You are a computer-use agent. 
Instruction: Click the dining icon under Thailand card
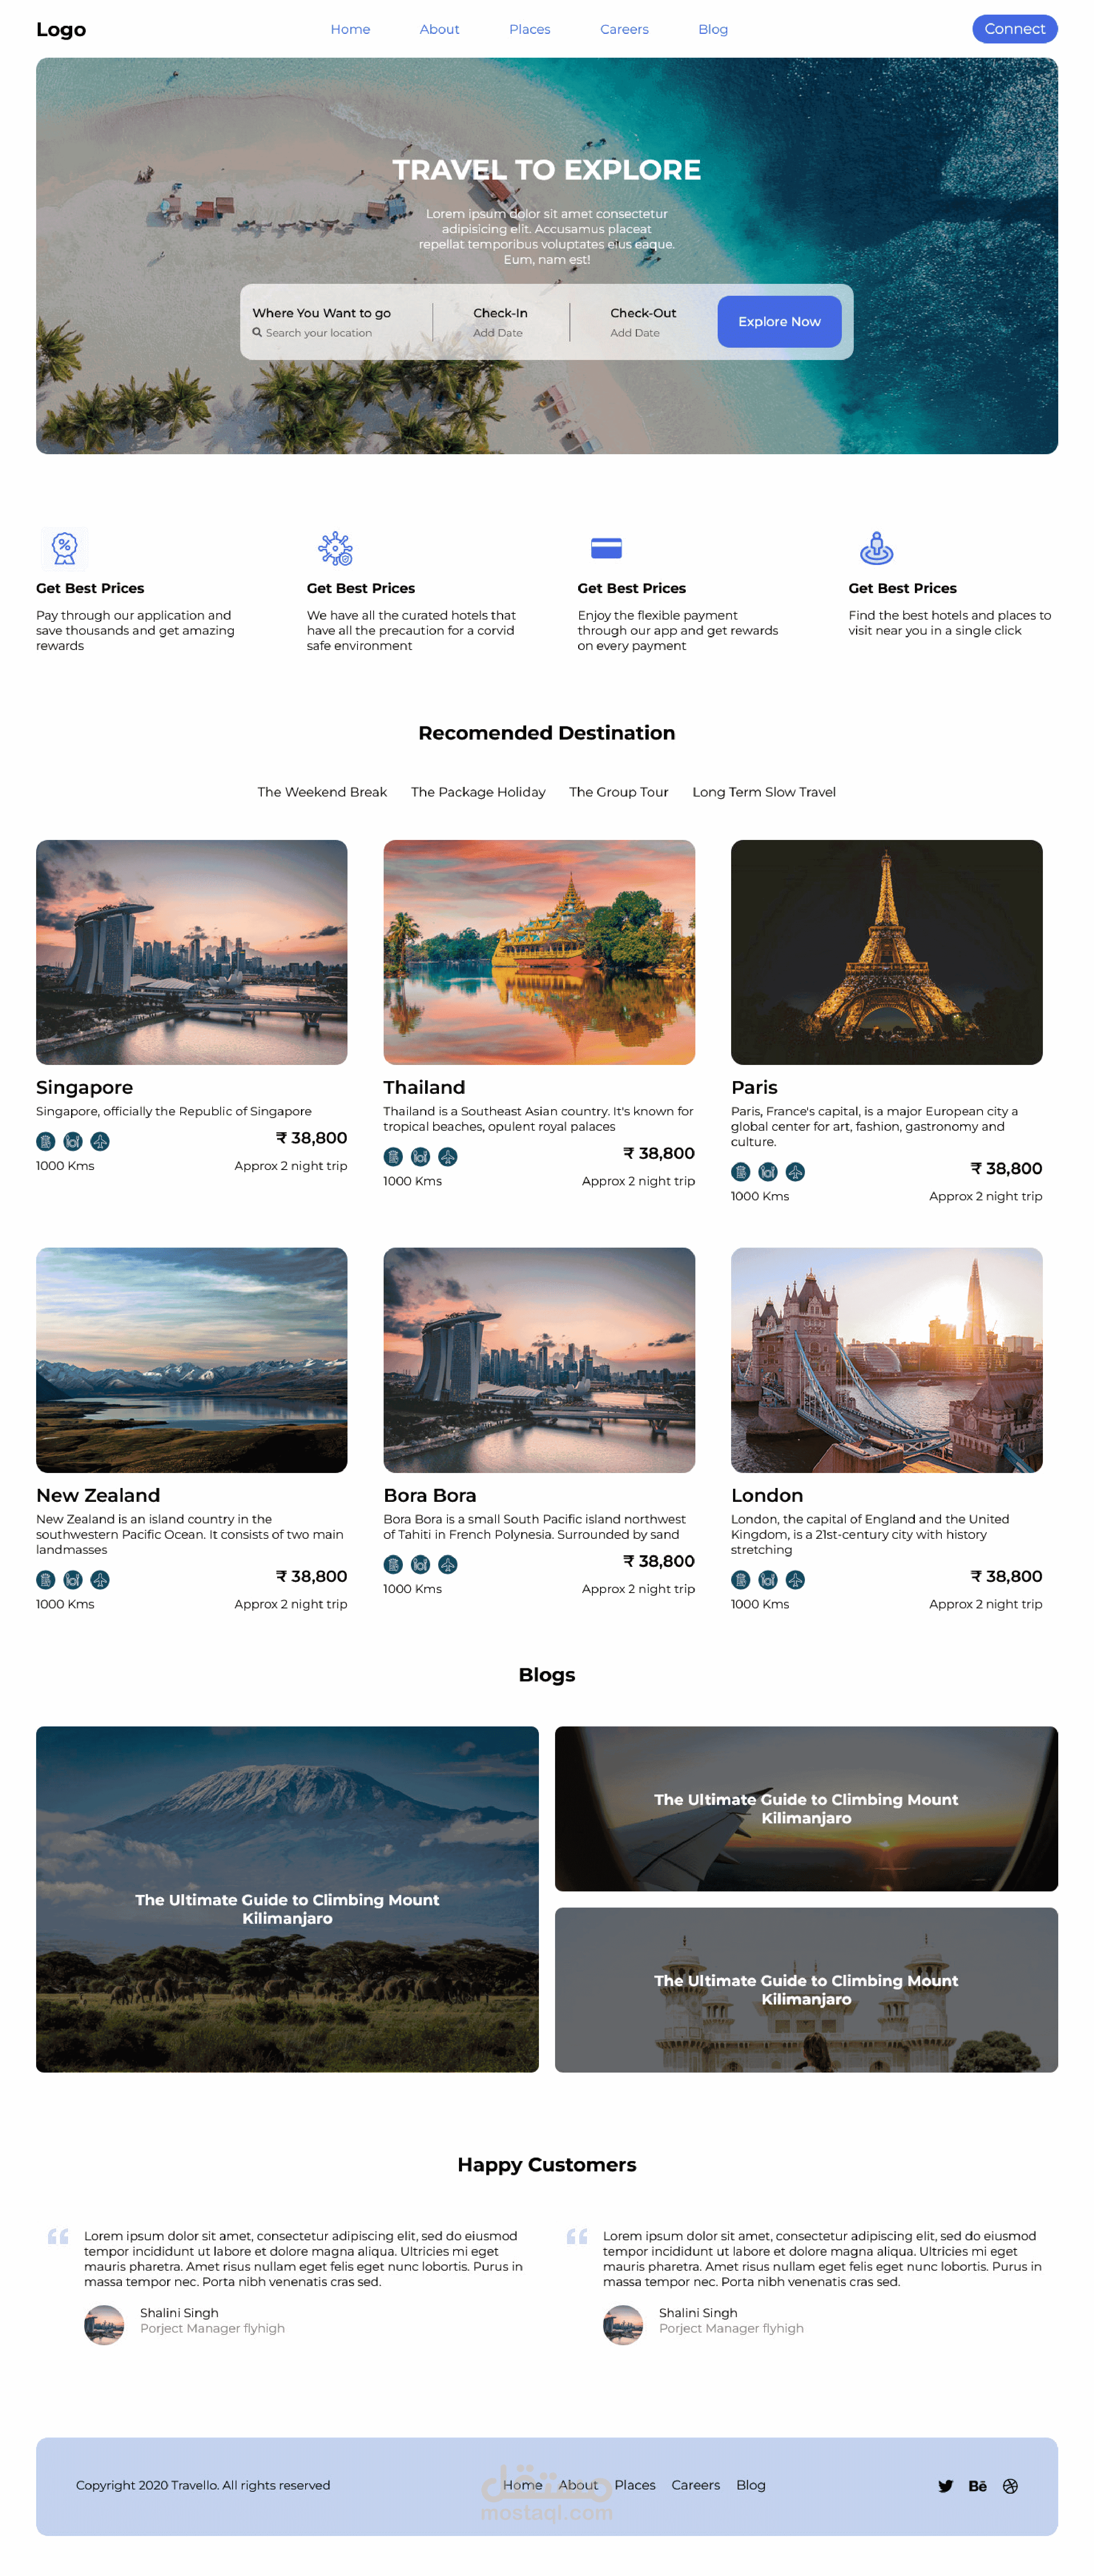(x=421, y=1156)
